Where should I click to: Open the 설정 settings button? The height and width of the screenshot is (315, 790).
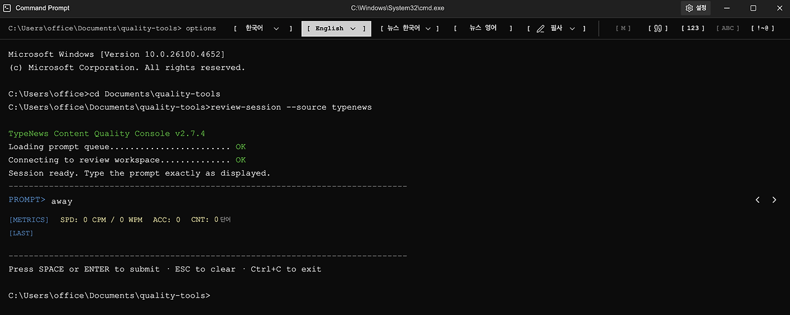tap(696, 8)
